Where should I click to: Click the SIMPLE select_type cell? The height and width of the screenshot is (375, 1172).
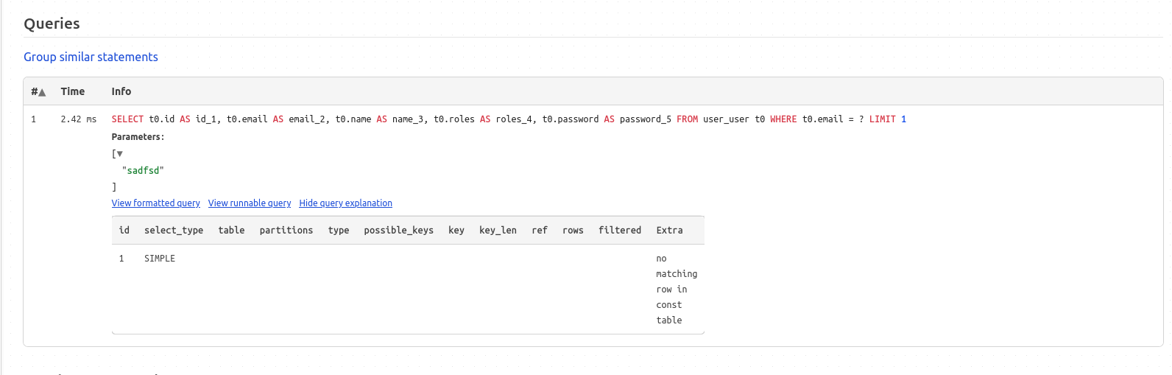click(x=160, y=259)
